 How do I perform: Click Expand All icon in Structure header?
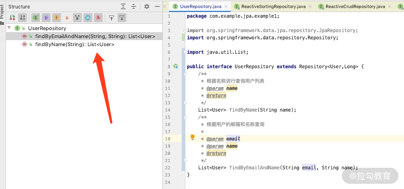click(x=124, y=6)
